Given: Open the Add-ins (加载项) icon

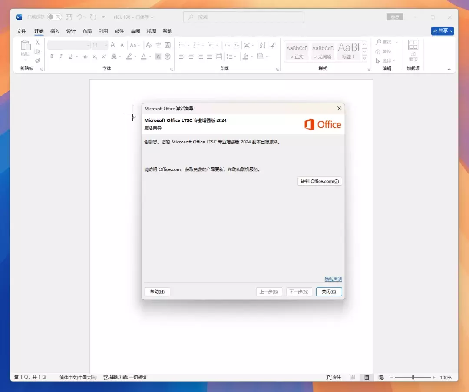Looking at the screenshot, I should 413,50.
